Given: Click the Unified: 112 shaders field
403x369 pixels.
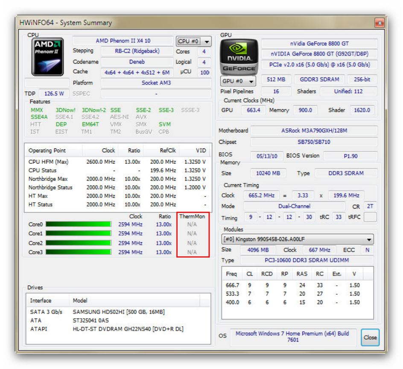Looking at the screenshot, I should [348, 91].
